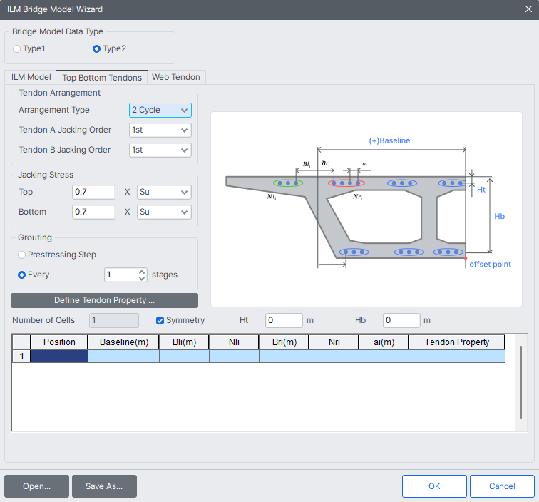Screen dimensions: 539x502
Task: Uncheck the Symmetry checkbox
Action: pyautogui.click(x=160, y=320)
